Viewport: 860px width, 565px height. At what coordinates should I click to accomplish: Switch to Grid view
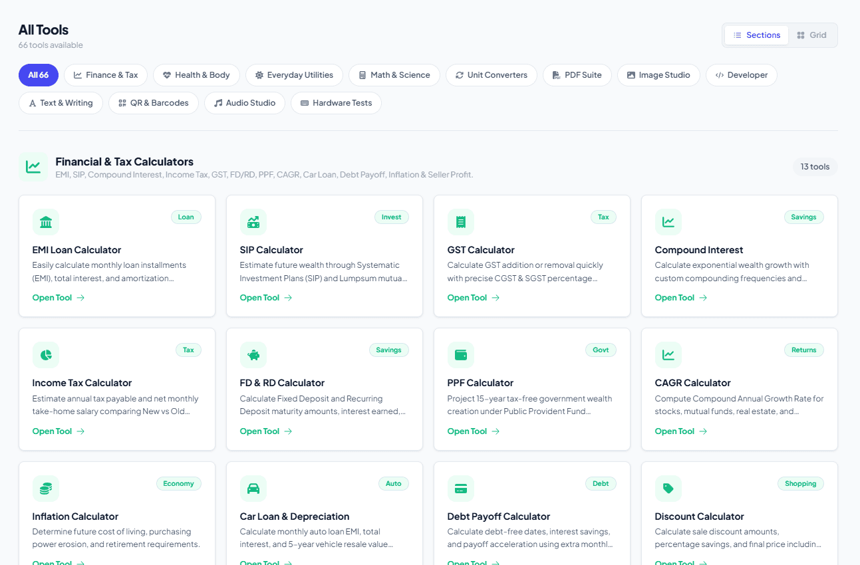click(812, 35)
